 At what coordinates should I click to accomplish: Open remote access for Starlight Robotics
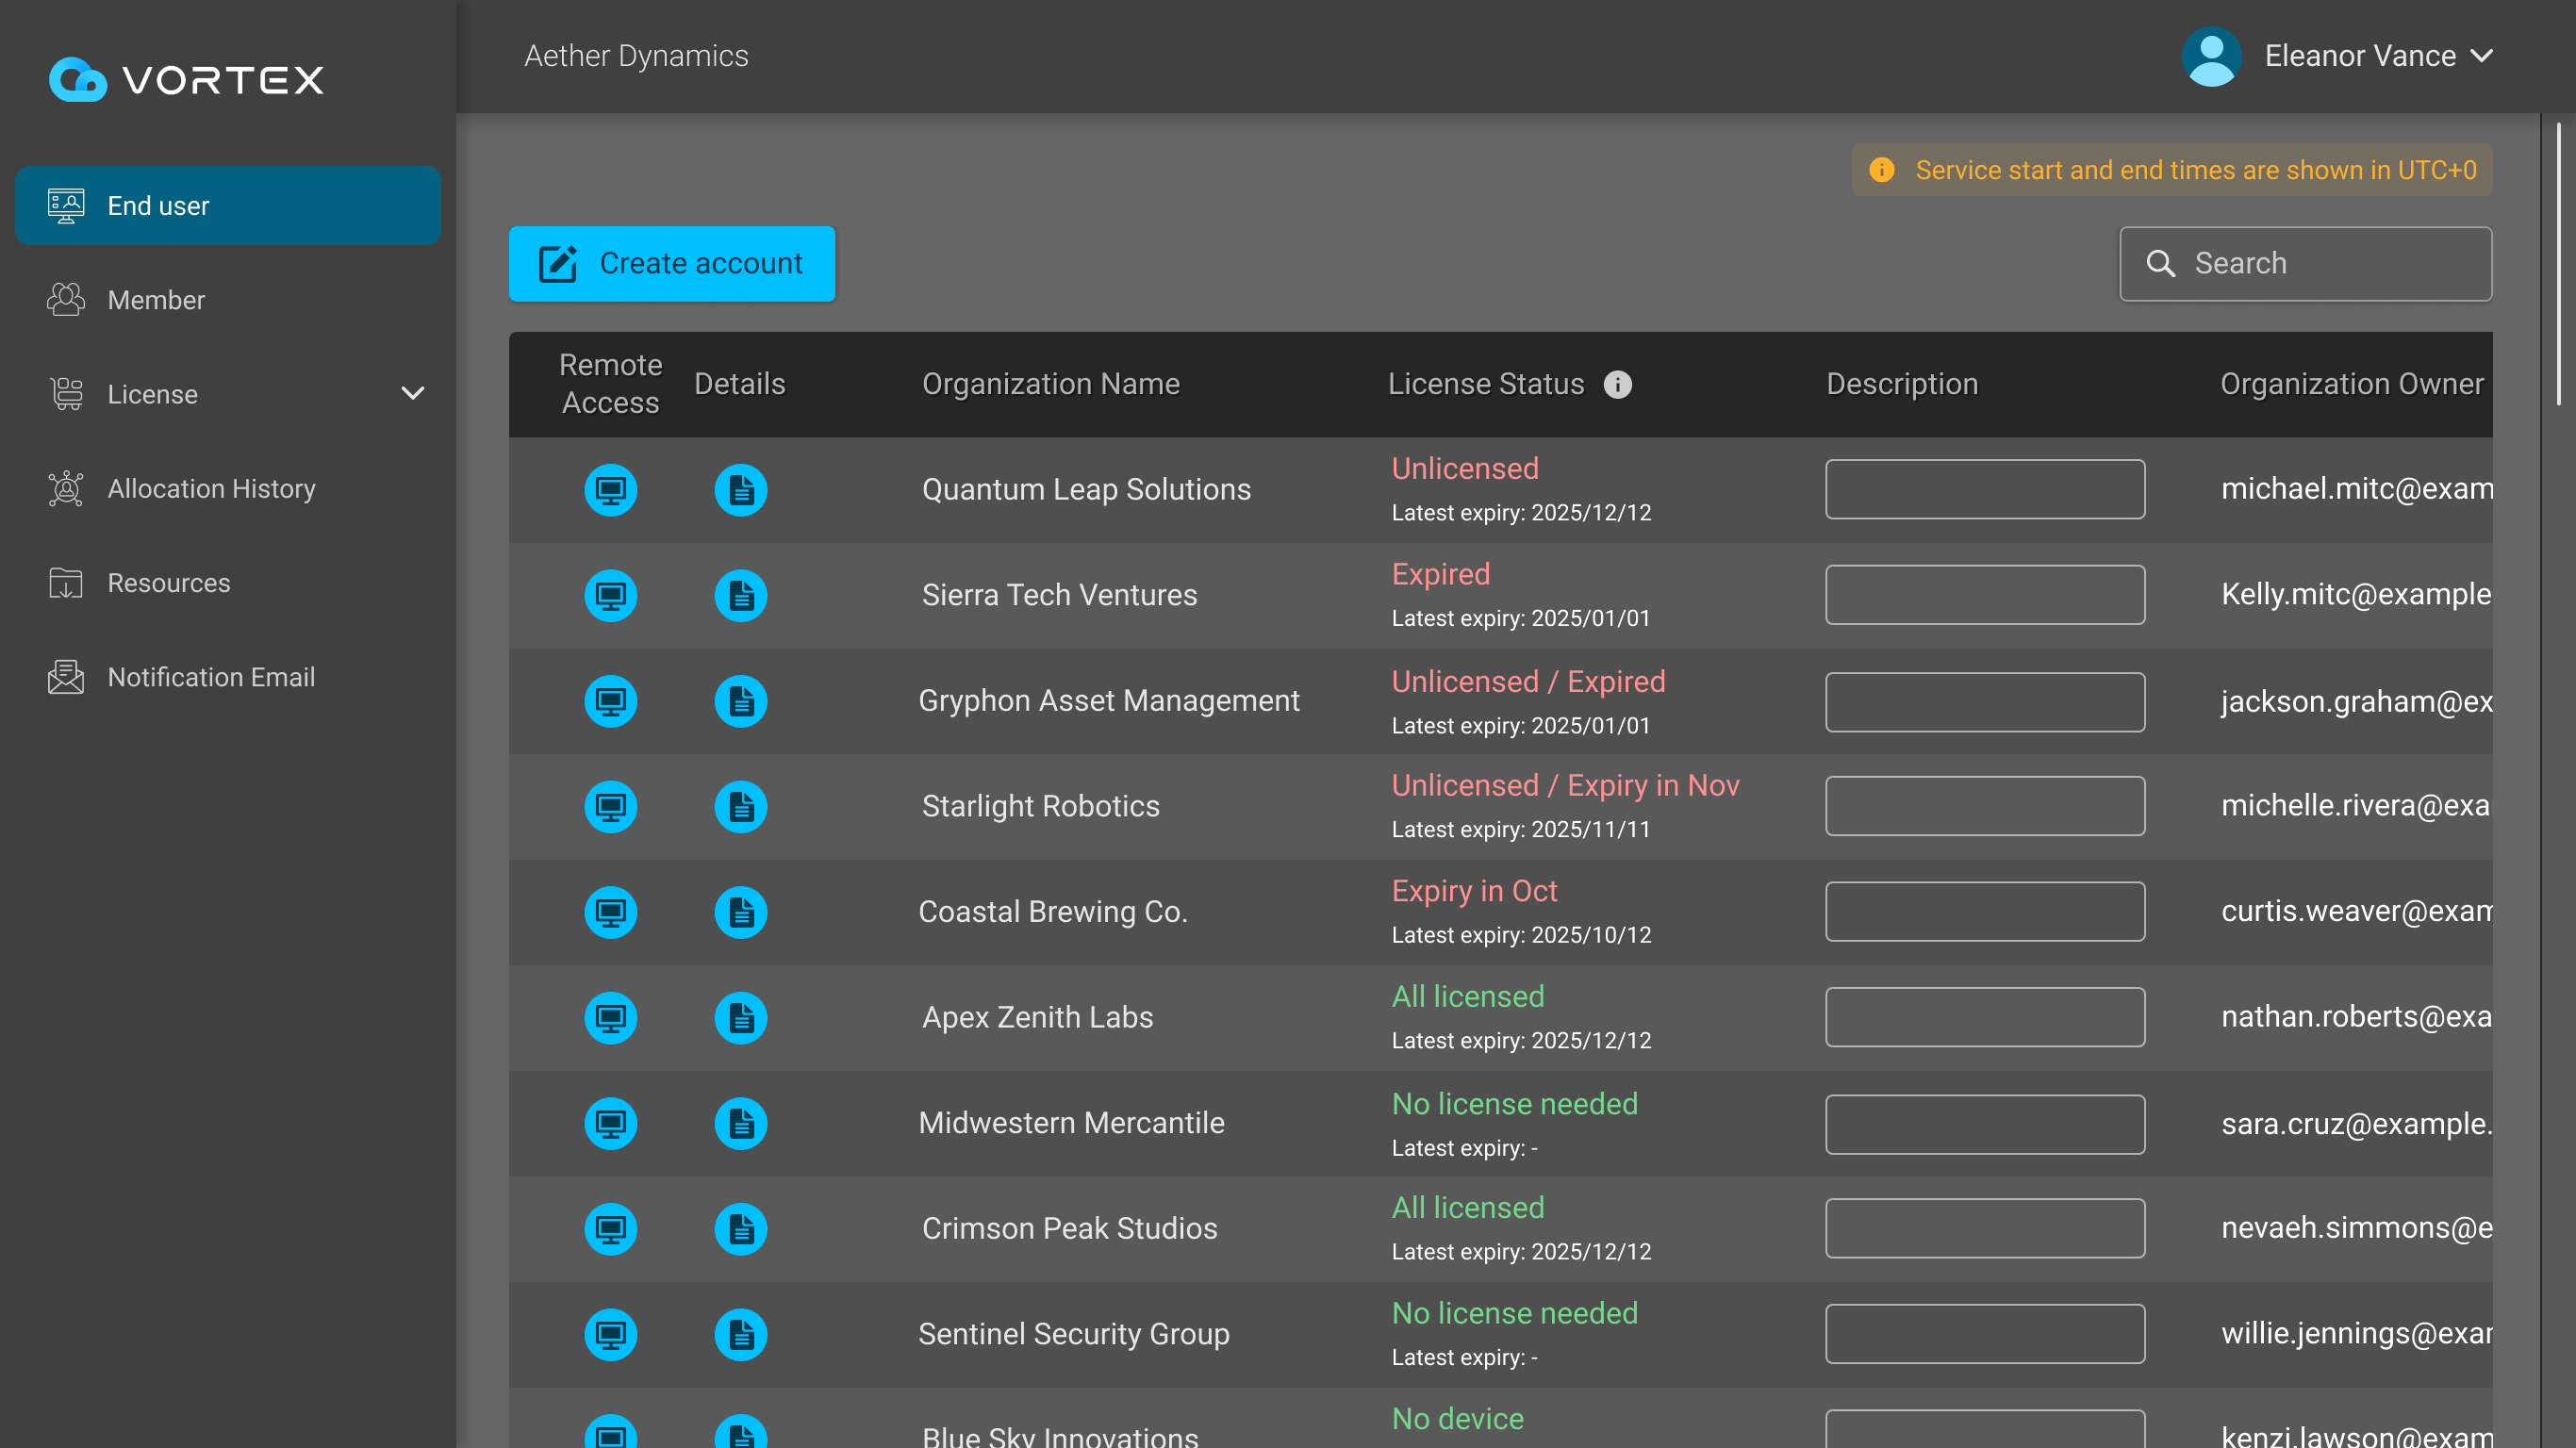610,806
